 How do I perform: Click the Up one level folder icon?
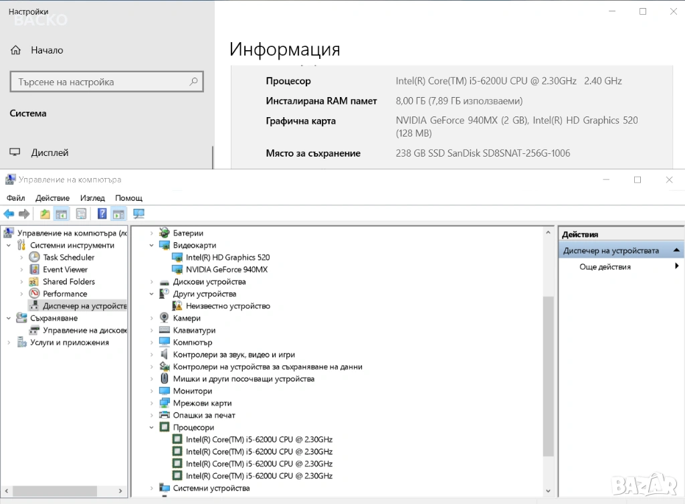point(45,214)
